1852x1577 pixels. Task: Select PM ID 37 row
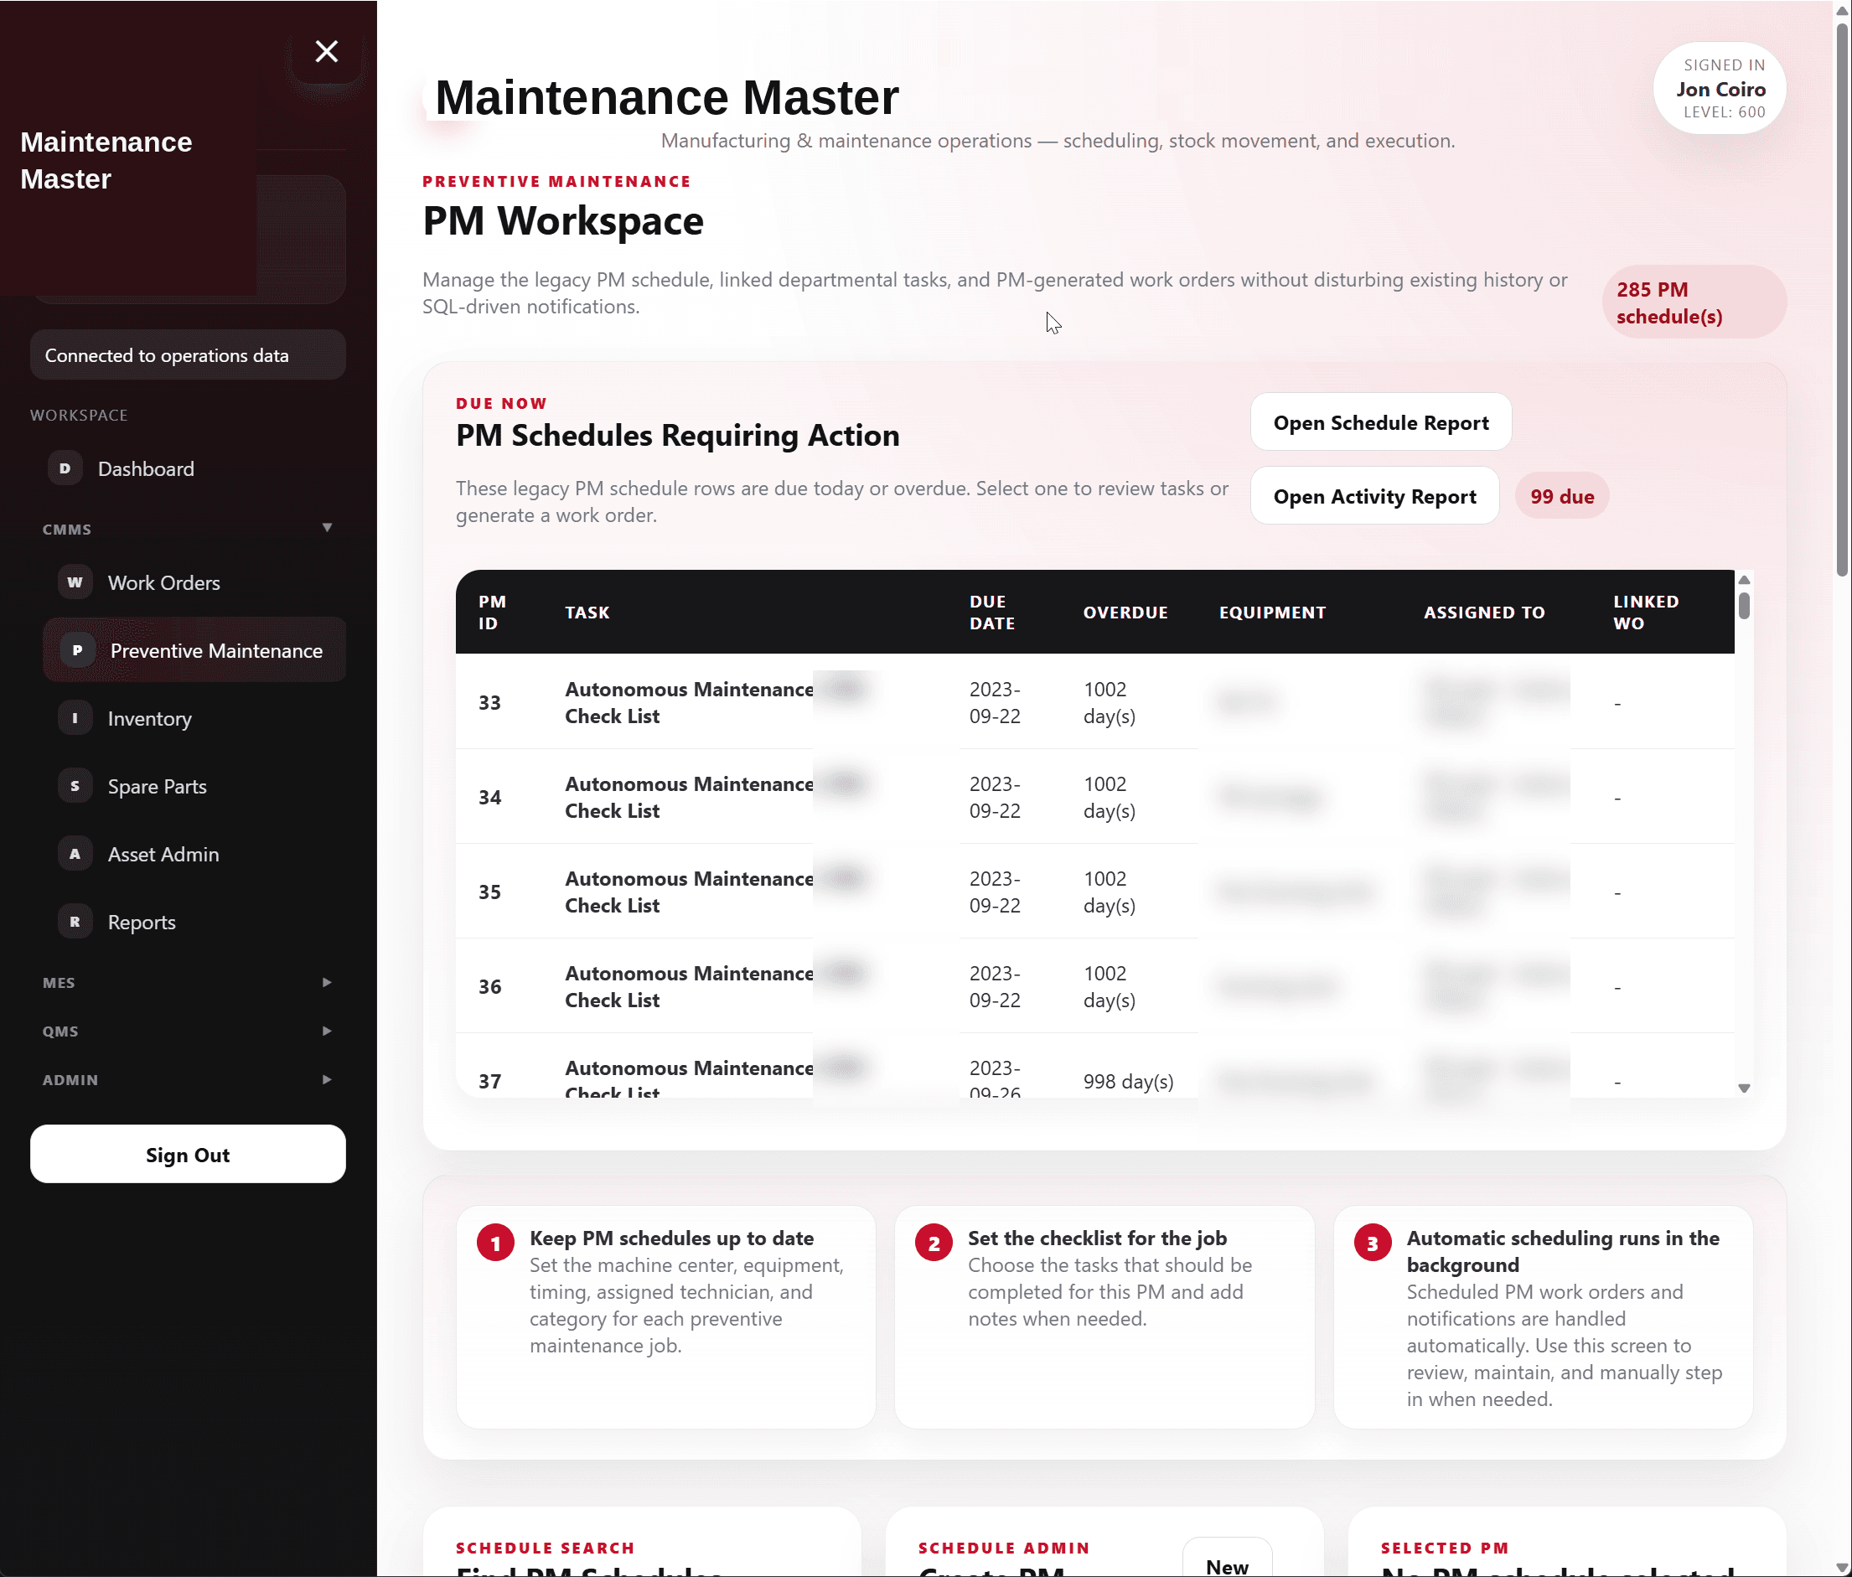click(x=1094, y=1067)
